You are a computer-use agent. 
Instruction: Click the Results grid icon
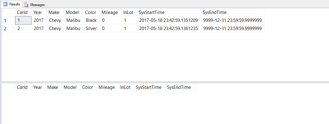point(5,5)
